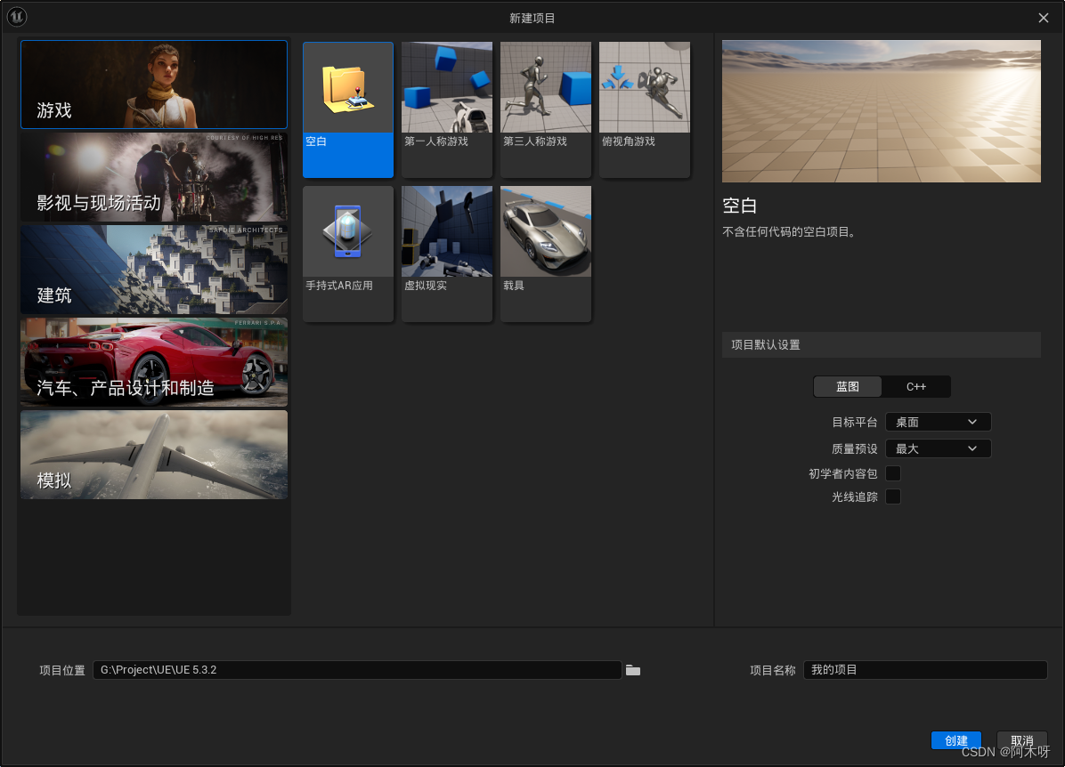Open the 游戏 category
The image size is (1065, 767).
point(154,85)
